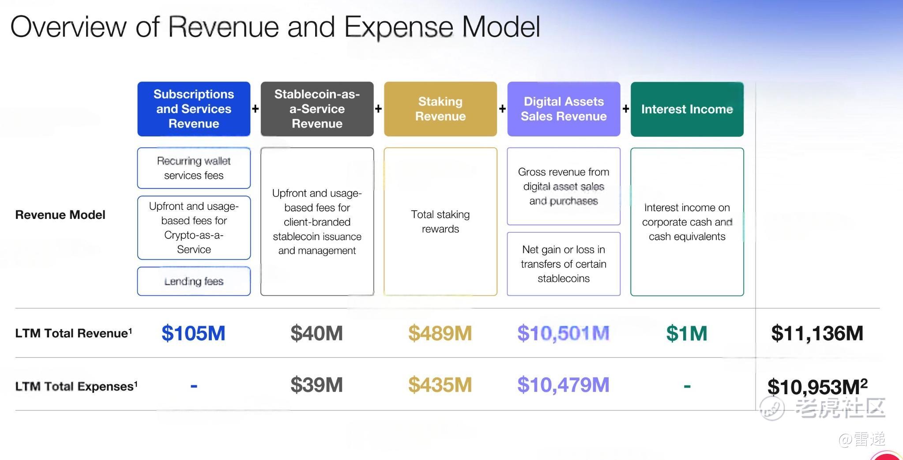The width and height of the screenshot is (903, 460).
Task: Click the gold Staking Revenue box
Action: 440,109
